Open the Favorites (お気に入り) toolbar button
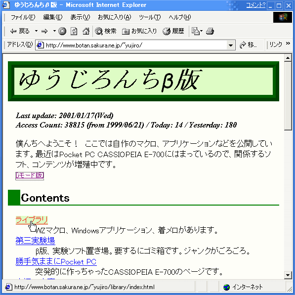 (x=139, y=31)
